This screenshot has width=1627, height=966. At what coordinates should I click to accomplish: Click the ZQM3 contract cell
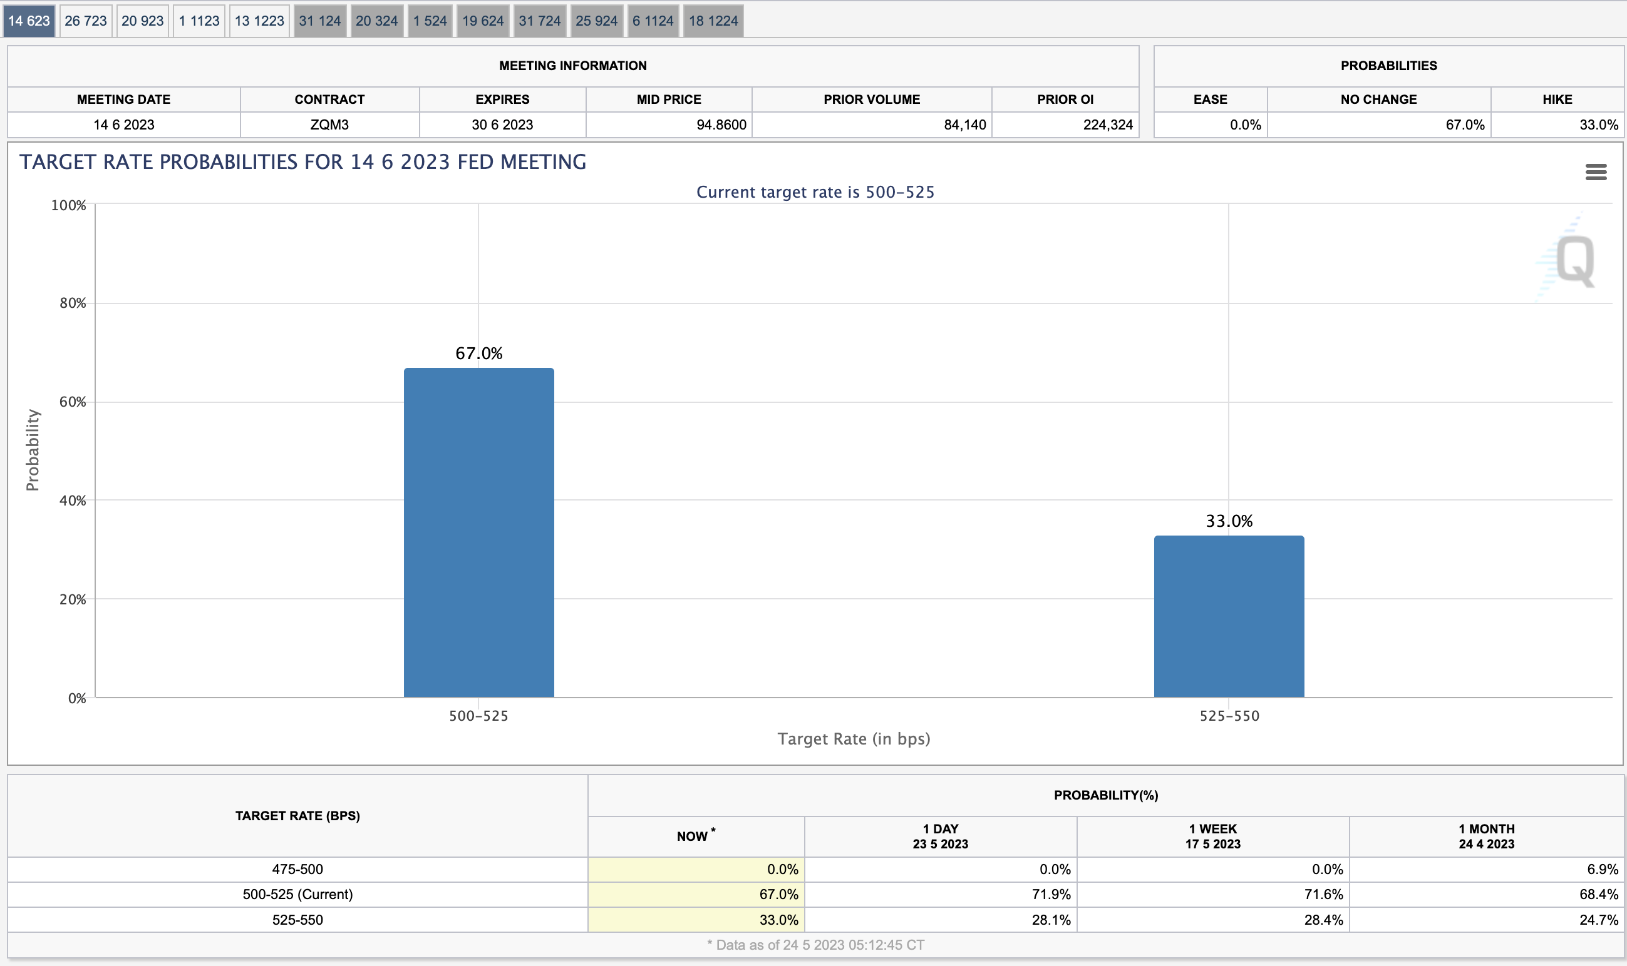pyautogui.click(x=329, y=125)
